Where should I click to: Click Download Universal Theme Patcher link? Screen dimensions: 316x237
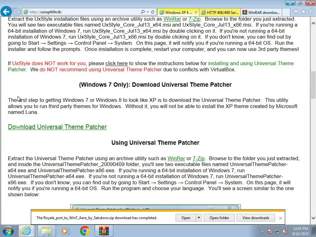(57, 127)
